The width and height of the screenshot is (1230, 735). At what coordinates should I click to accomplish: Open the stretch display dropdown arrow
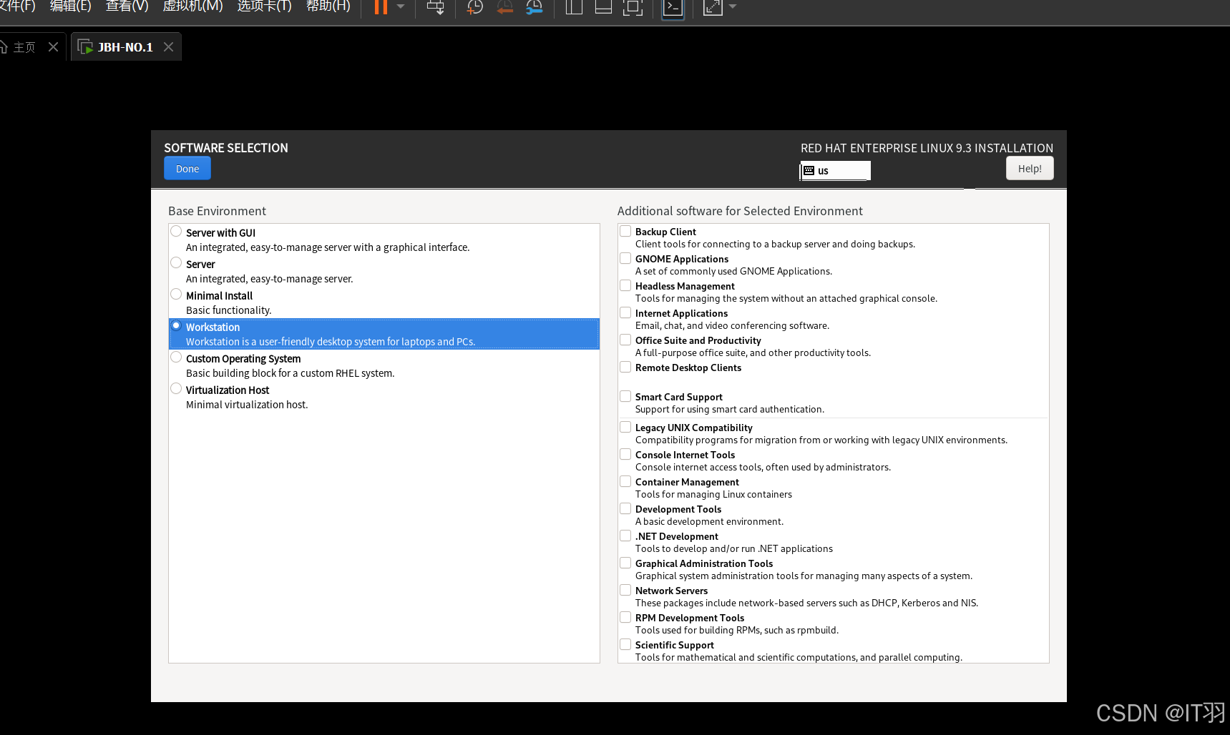point(733,6)
